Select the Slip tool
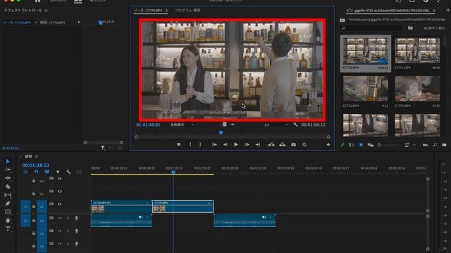Image resolution: width=451 pixels, height=253 pixels. click(8, 195)
